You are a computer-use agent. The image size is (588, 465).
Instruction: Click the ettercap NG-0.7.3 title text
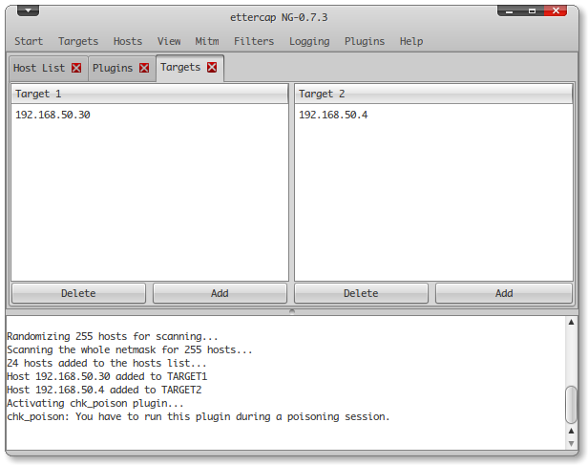click(x=279, y=17)
